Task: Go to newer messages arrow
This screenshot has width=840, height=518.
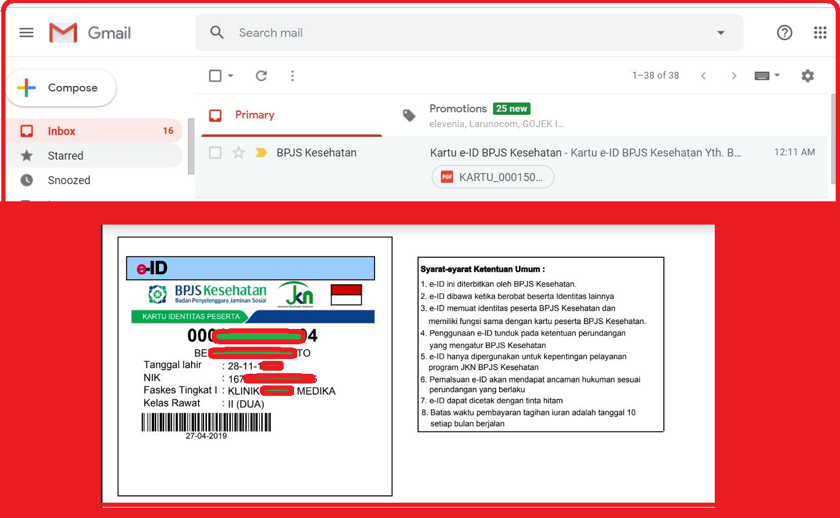Action: [703, 75]
